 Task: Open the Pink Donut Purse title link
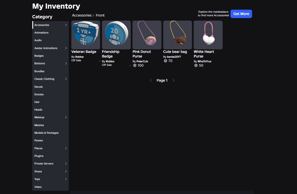tap(142, 54)
